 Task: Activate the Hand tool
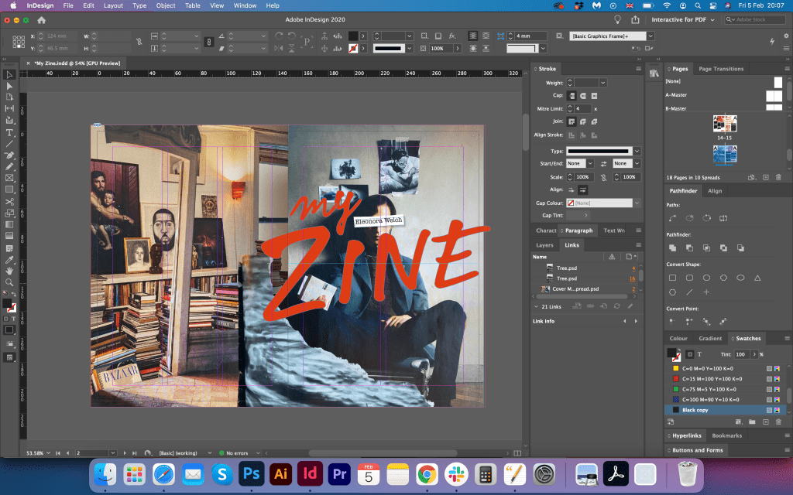9,271
